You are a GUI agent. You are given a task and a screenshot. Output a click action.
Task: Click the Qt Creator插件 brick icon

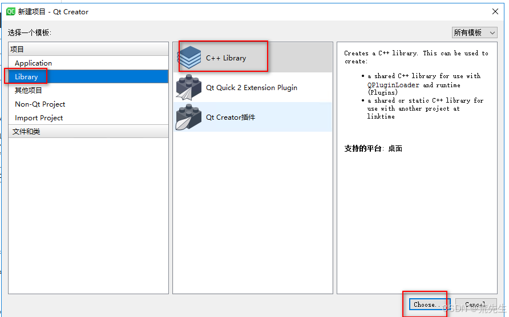coord(189,117)
